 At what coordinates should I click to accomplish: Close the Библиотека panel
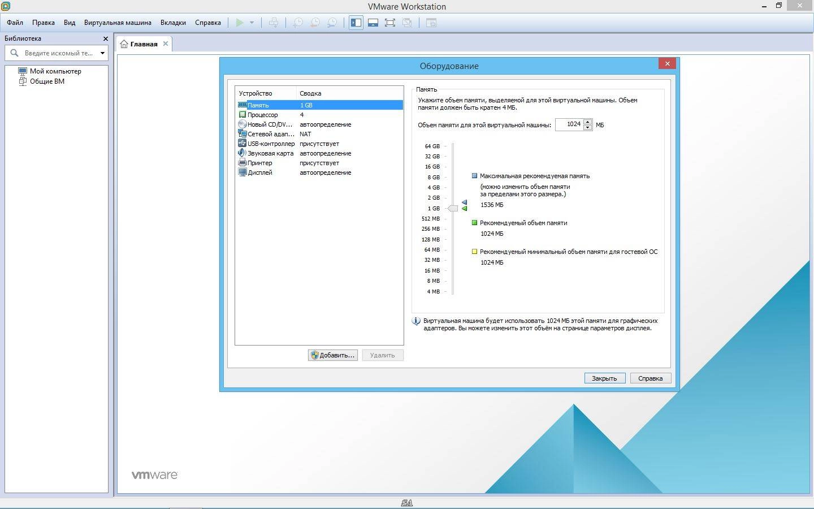[105, 38]
